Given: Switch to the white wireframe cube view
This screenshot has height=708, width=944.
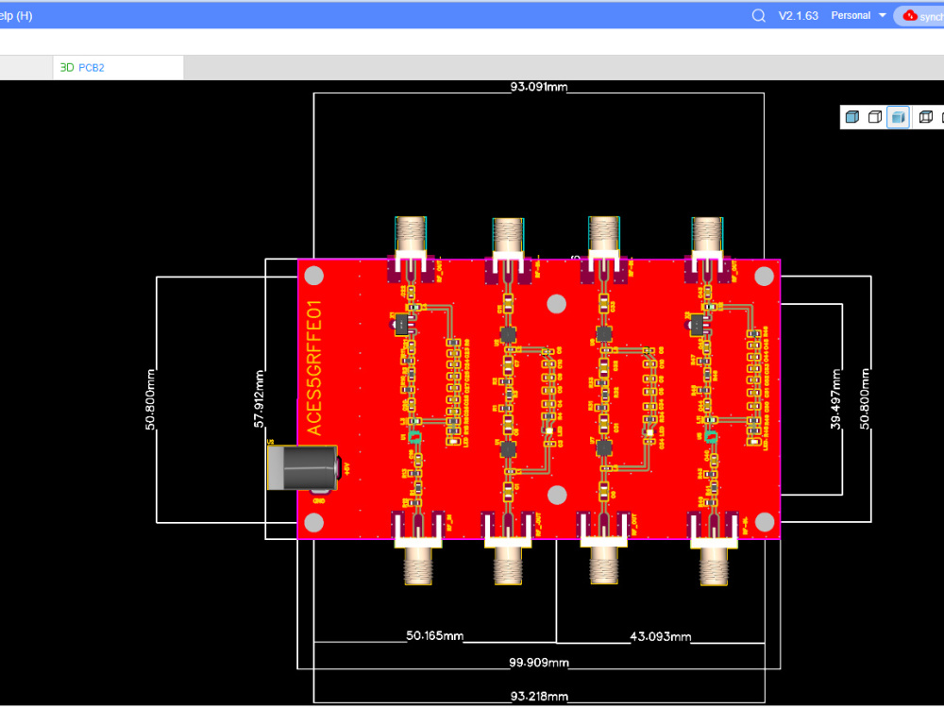Looking at the screenshot, I should point(875,116).
